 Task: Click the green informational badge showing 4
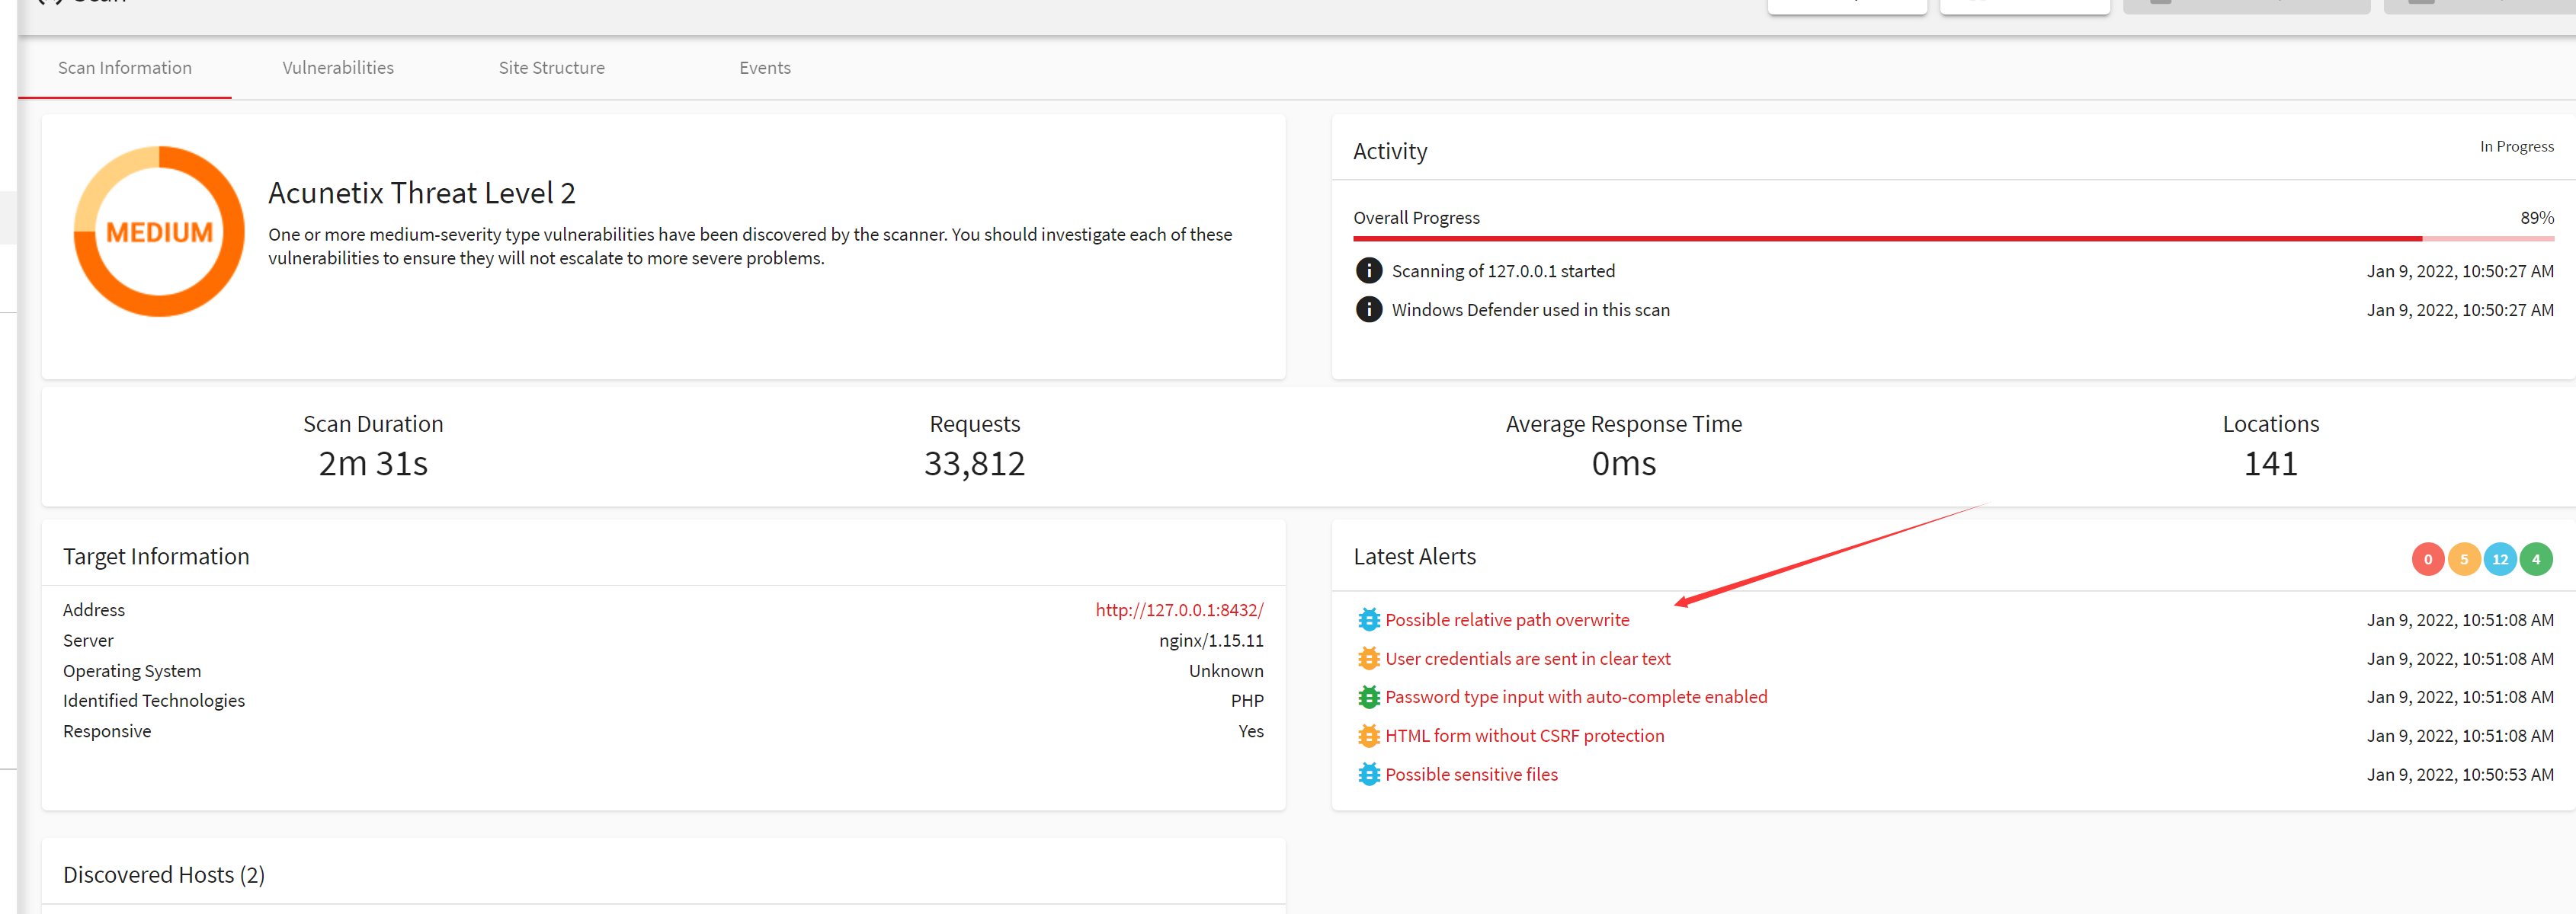click(2535, 559)
